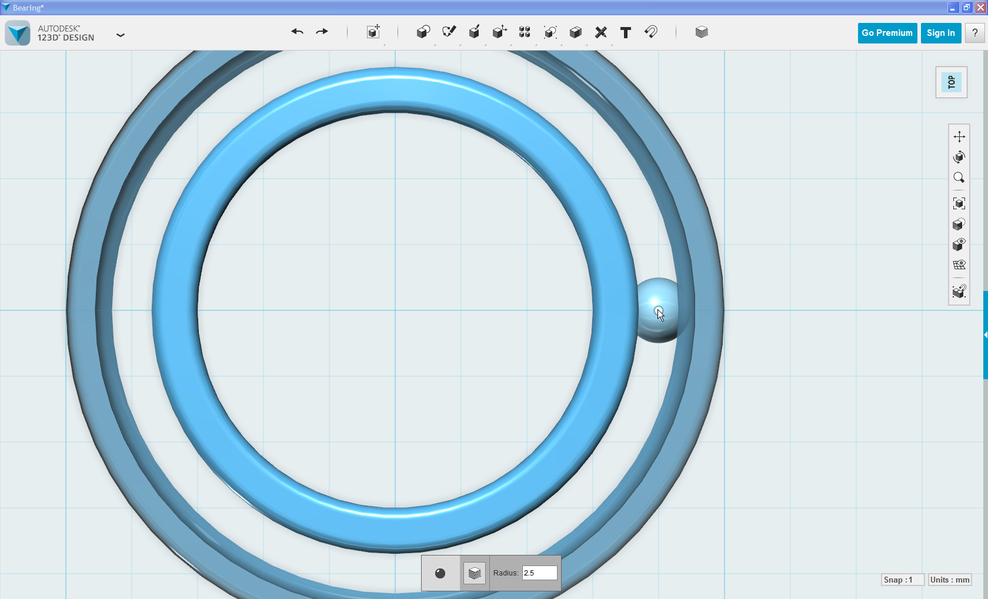Open the Snap : 1 setting
This screenshot has height=599, width=988.
click(903, 580)
